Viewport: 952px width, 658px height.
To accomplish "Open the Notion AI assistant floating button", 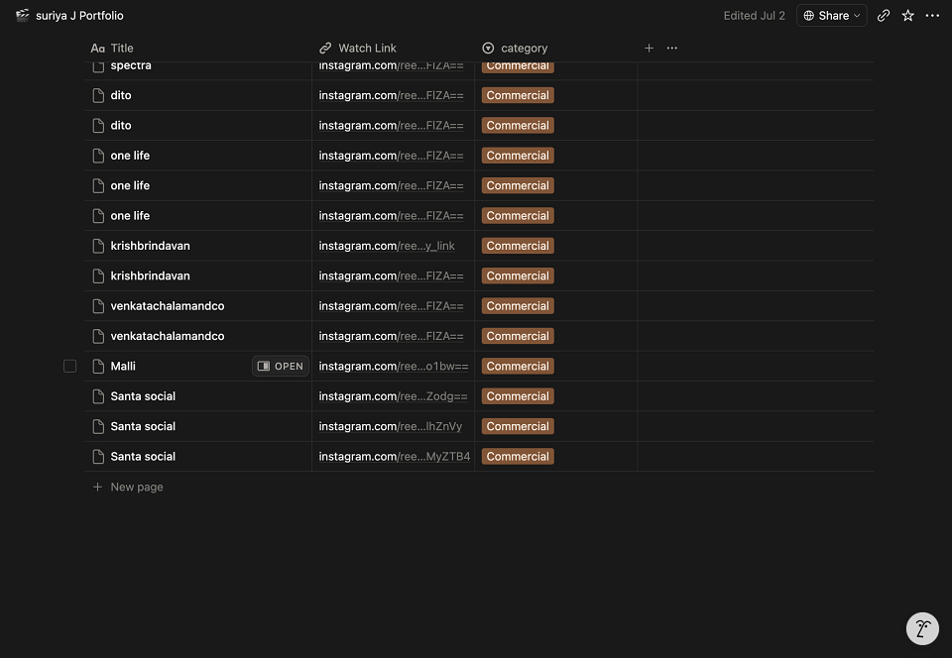I will [922, 628].
